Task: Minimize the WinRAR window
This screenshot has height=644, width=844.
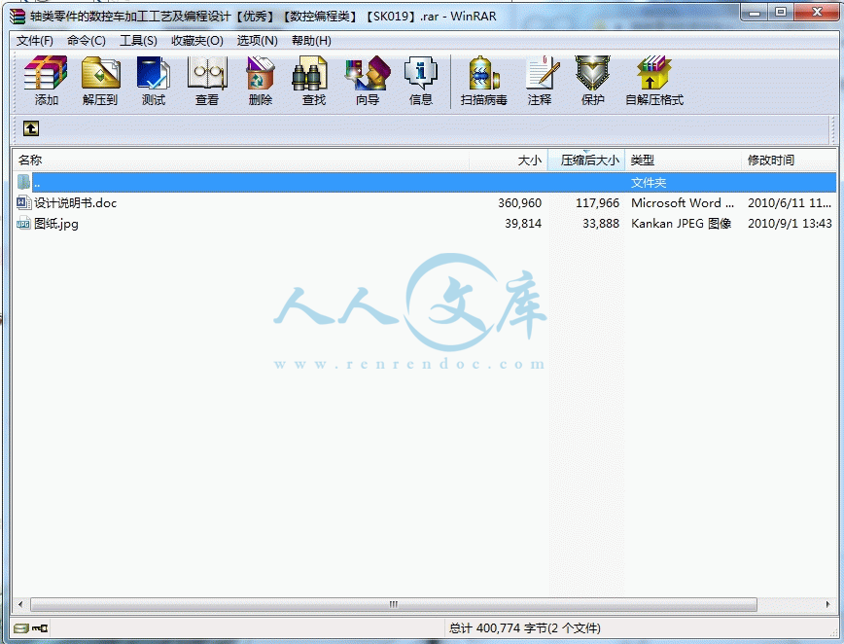Action: coord(755,12)
